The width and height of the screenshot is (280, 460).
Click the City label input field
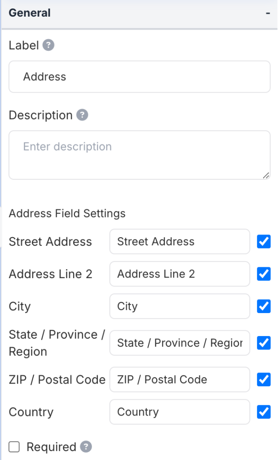pyautogui.click(x=179, y=306)
